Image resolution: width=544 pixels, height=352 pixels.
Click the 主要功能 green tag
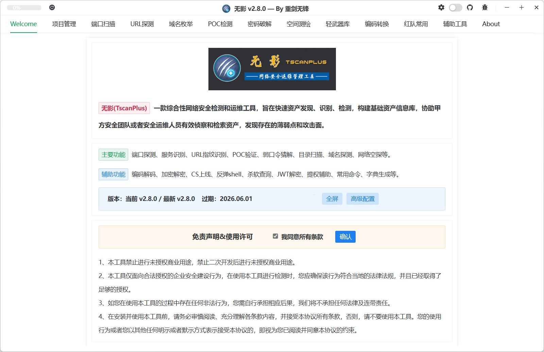(x=113, y=155)
